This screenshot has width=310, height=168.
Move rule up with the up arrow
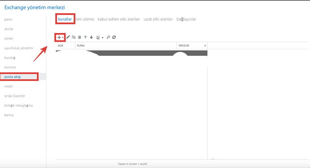pyautogui.click(x=85, y=37)
